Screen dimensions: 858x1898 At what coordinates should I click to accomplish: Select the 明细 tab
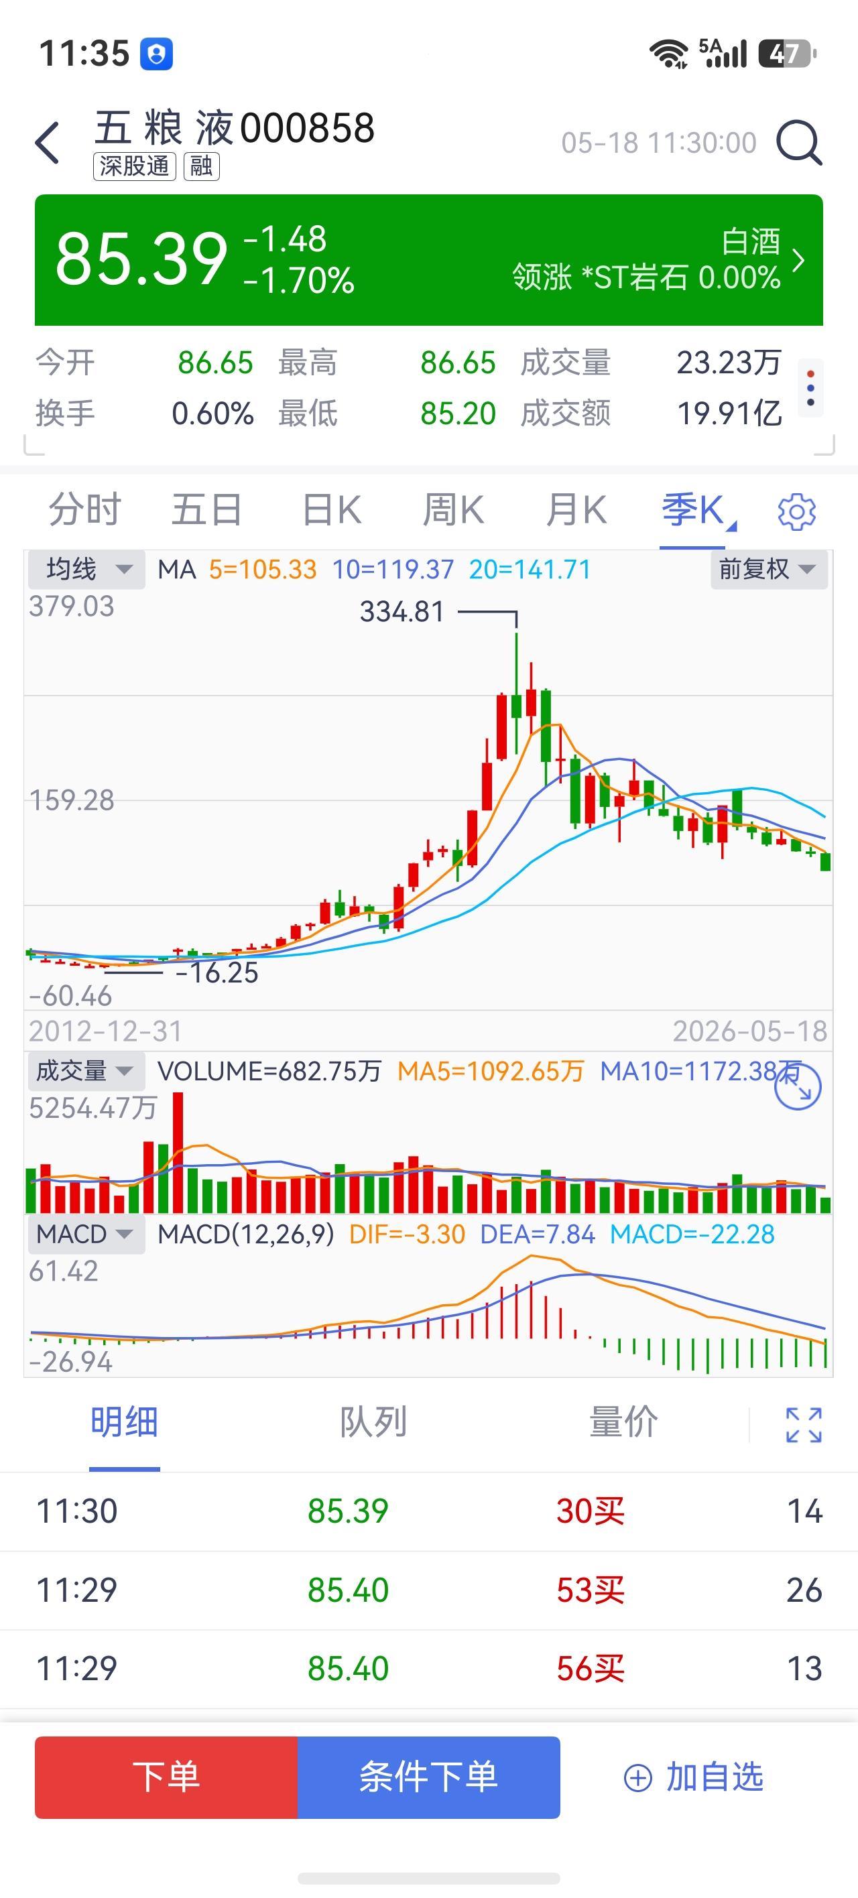click(x=125, y=1422)
